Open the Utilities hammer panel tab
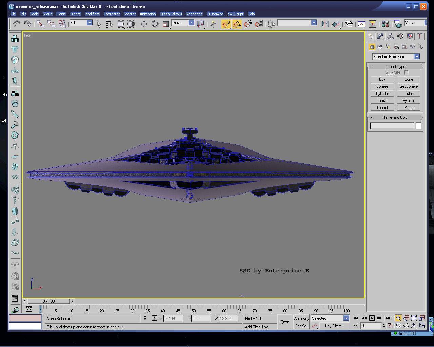The height and width of the screenshot is (347, 434). pos(419,36)
